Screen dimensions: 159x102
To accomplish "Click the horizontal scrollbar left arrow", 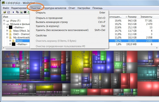I will pyautogui.click(x=4, y=48).
